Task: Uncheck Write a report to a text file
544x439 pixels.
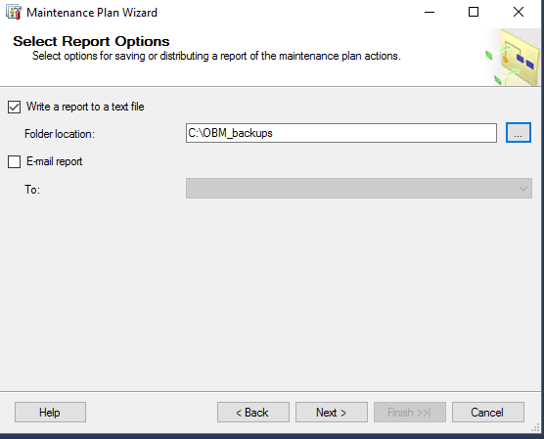Action: 15,107
